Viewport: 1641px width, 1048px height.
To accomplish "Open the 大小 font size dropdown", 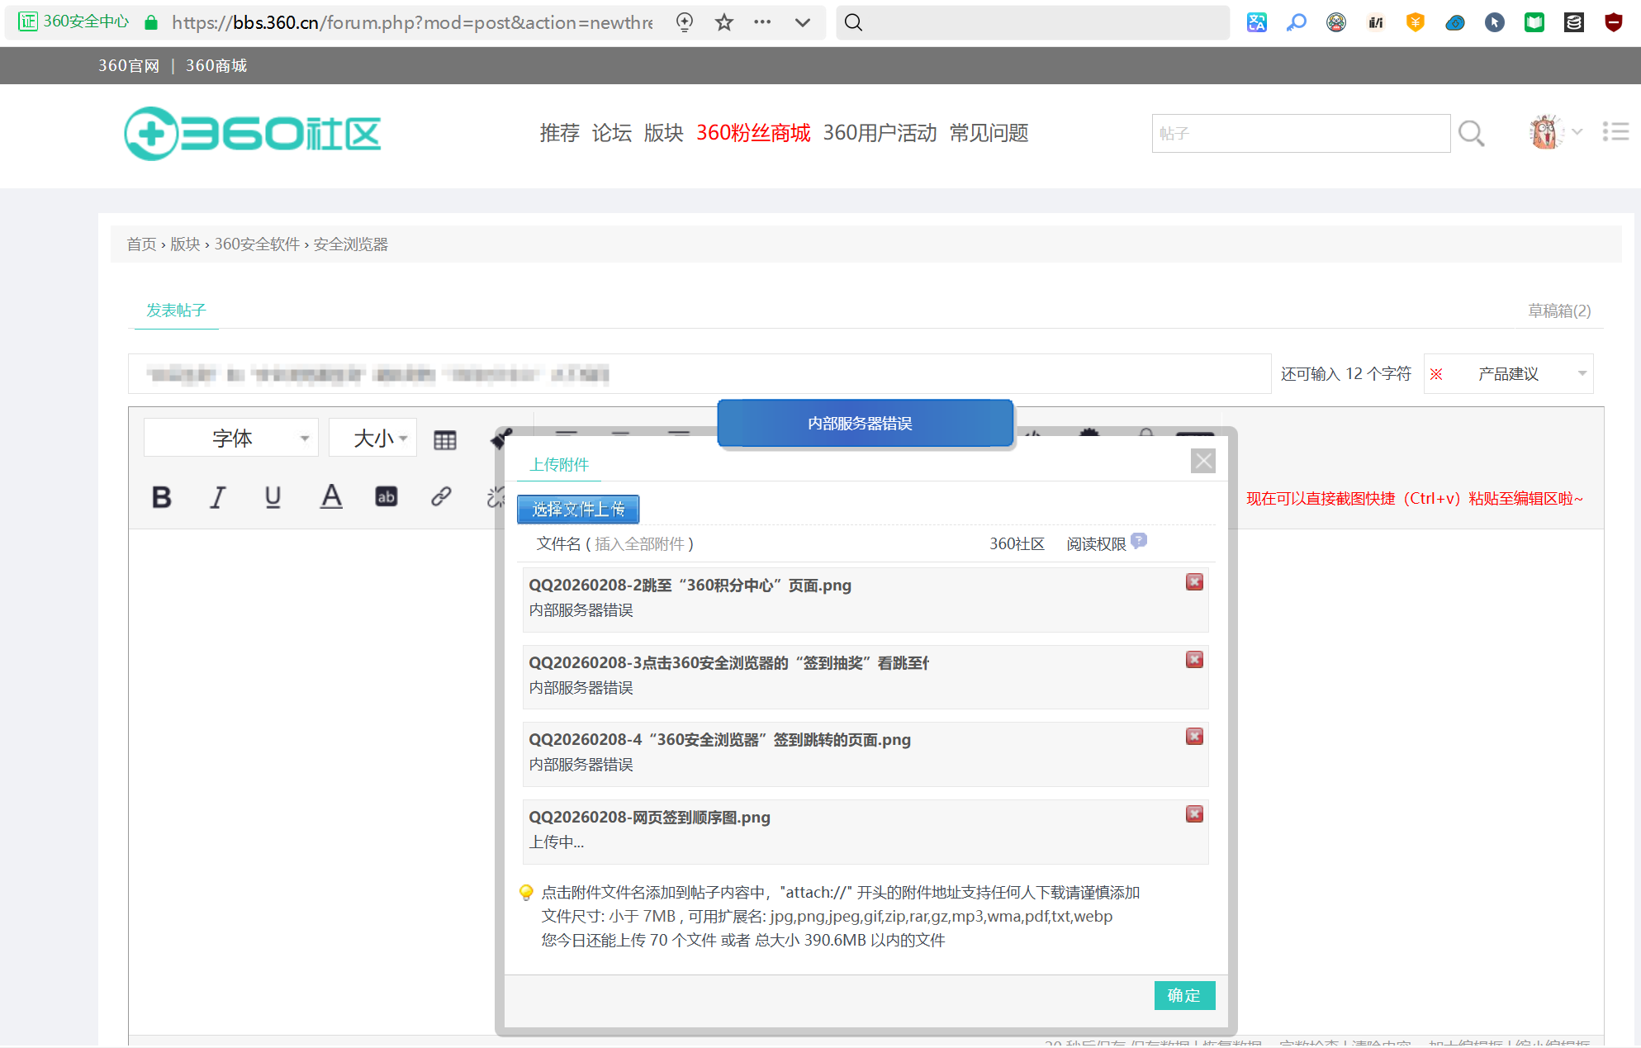I will point(373,438).
